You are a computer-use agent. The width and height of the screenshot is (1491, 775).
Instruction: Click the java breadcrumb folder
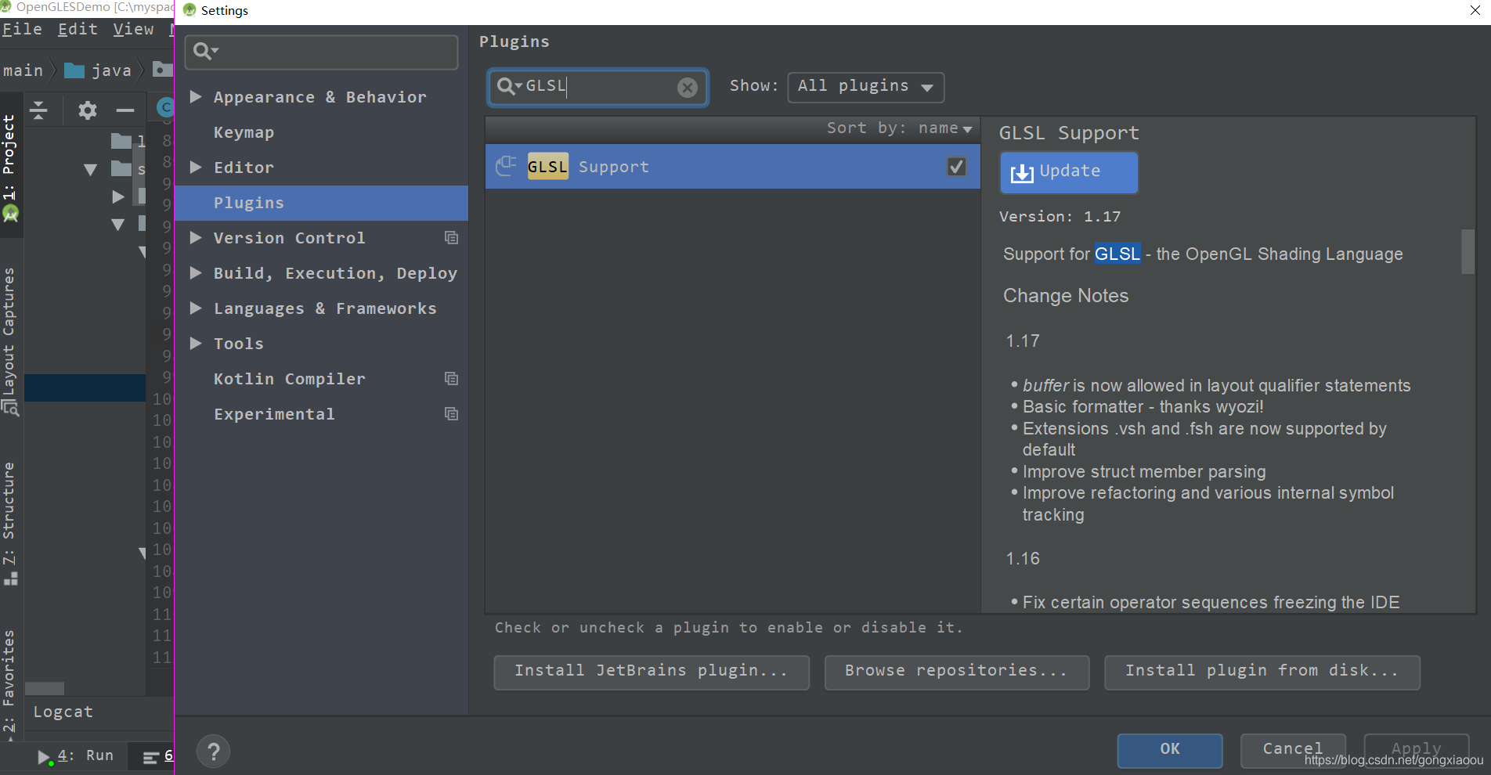tap(98, 70)
